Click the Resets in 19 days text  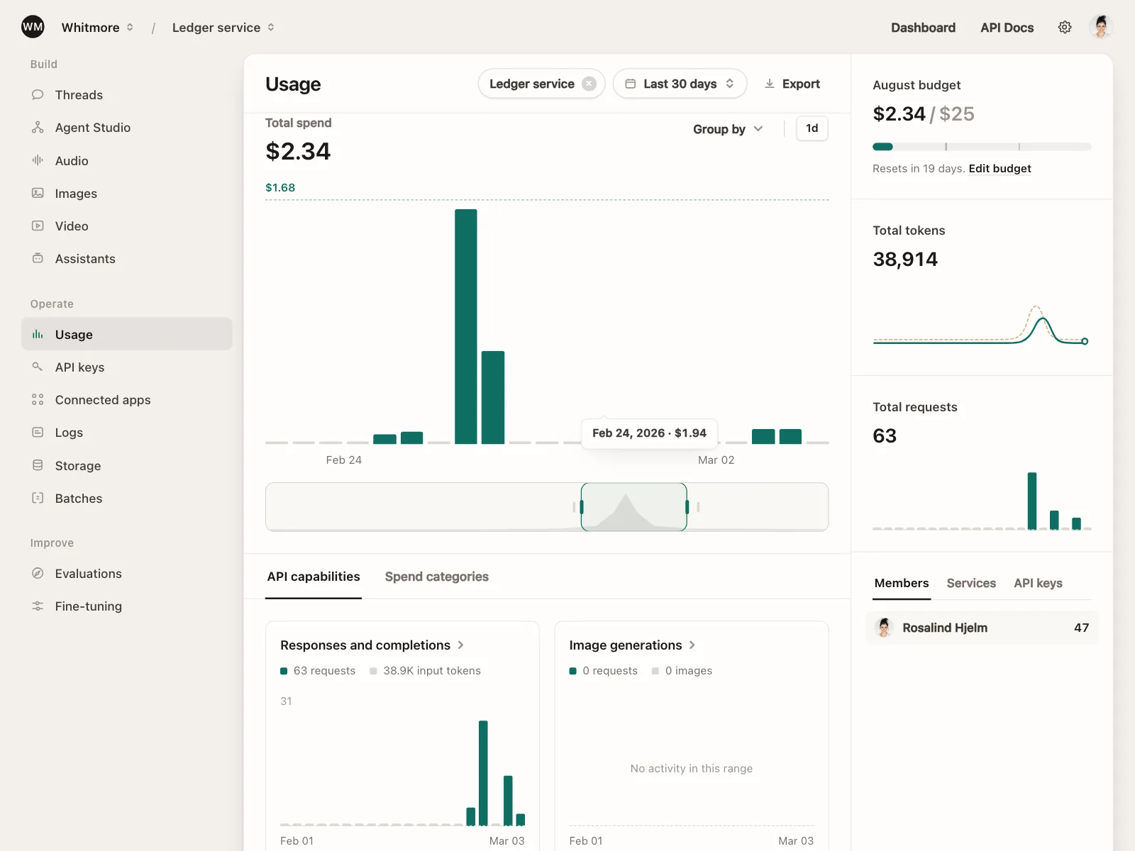(919, 169)
